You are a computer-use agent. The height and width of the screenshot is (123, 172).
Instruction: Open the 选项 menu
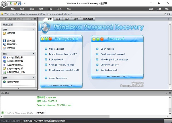[69, 9]
